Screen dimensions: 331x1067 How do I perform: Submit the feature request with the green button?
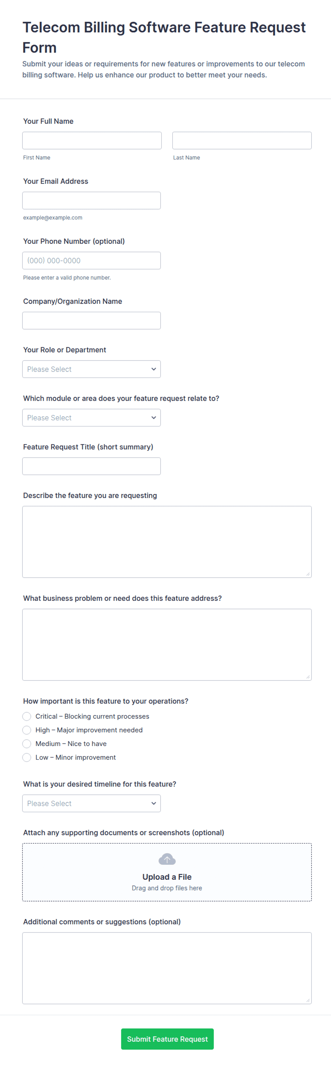[x=167, y=1039]
